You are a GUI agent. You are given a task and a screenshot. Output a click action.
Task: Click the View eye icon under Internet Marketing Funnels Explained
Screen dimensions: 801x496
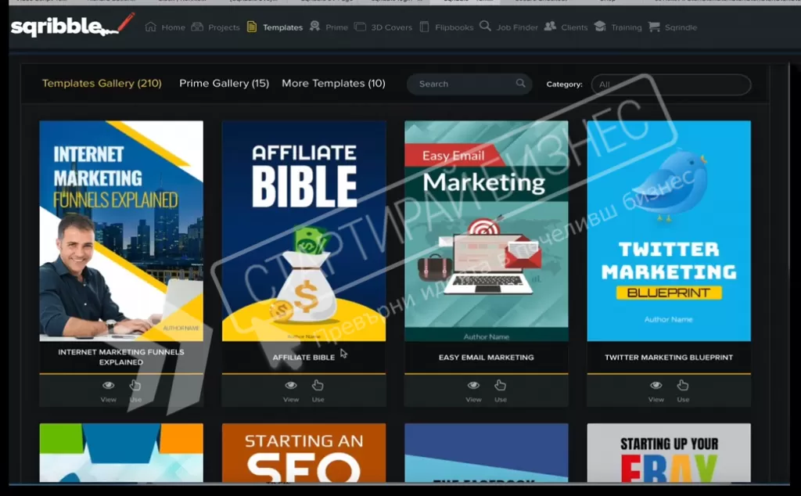click(x=108, y=385)
